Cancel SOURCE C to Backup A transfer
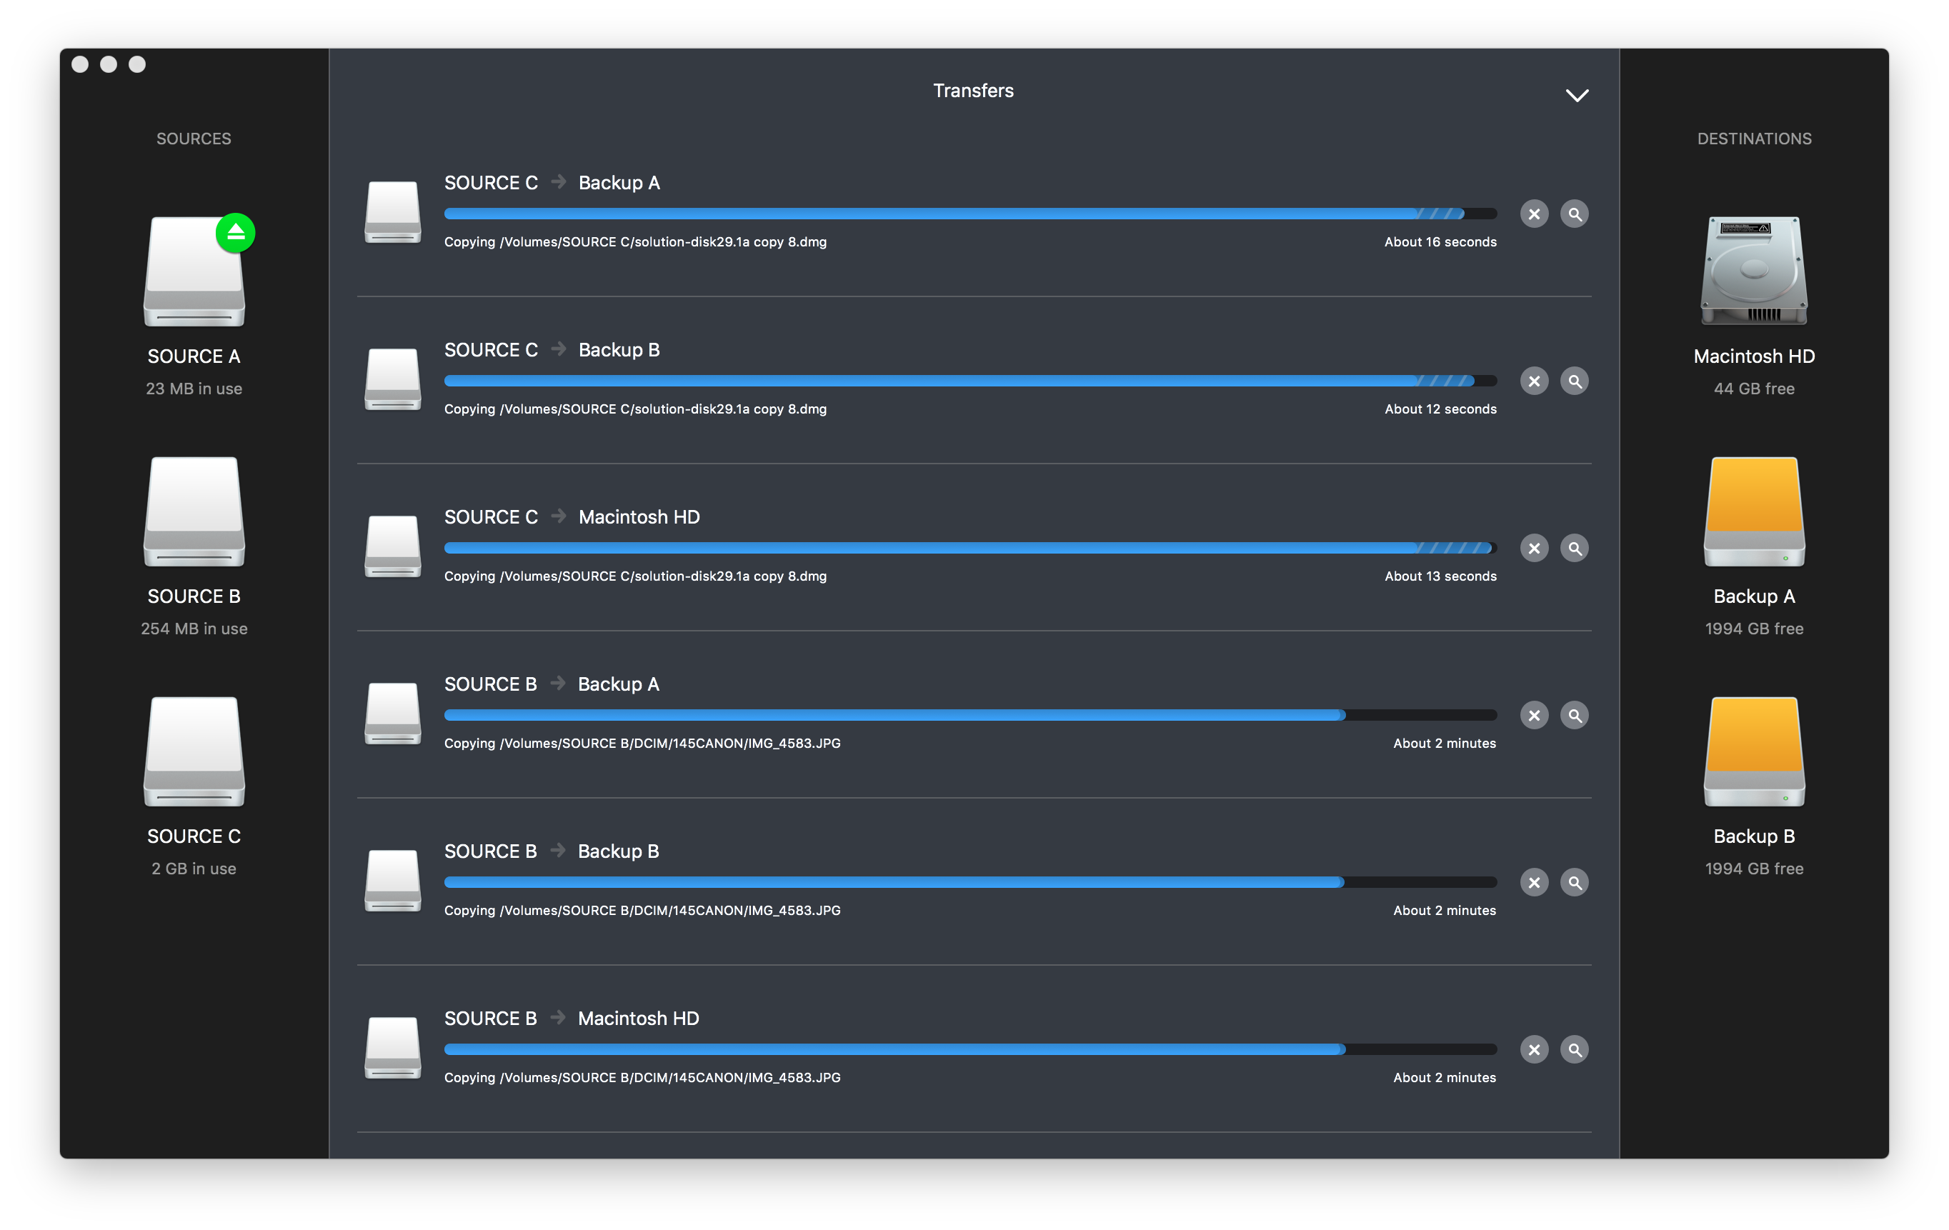1949x1230 pixels. pos(1534,214)
